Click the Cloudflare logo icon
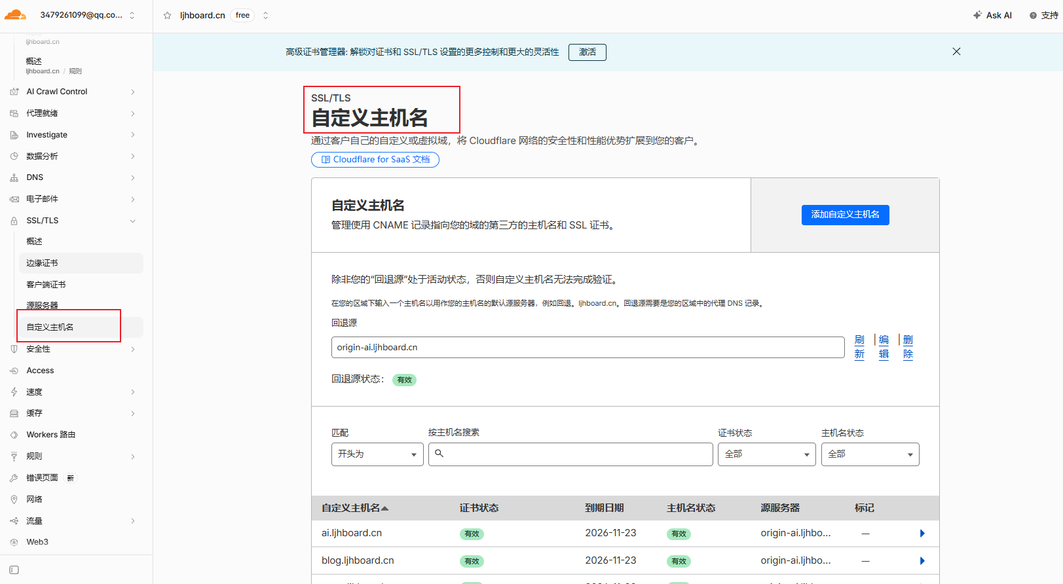 pyautogui.click(x=15, y=15)
